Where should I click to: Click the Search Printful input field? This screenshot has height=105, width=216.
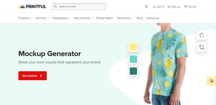pos(79,6)
